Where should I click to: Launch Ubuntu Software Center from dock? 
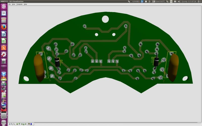point(4,47)
